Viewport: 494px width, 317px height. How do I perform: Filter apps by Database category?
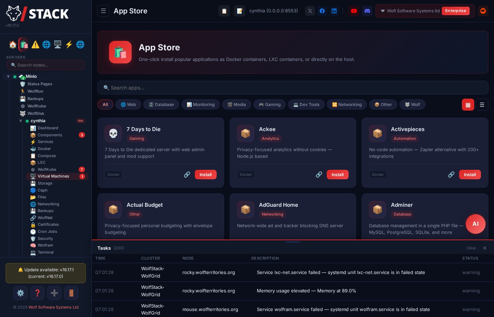[x=161, y=105]
